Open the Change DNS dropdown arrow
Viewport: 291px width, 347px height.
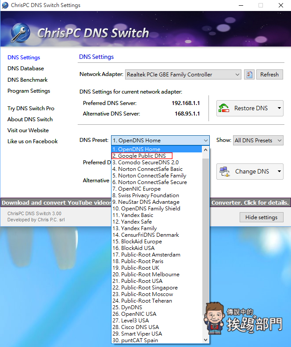tap(279, 171)
